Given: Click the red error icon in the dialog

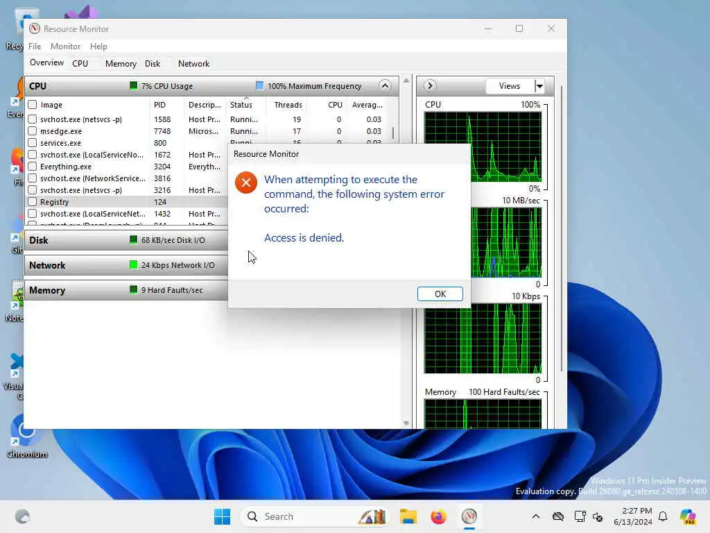Looking at the screenshot, I should pyautogui.click(x=246, y=183).
